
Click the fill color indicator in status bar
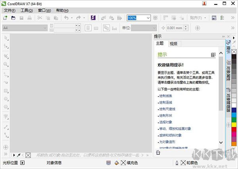[x=123, y=163]
